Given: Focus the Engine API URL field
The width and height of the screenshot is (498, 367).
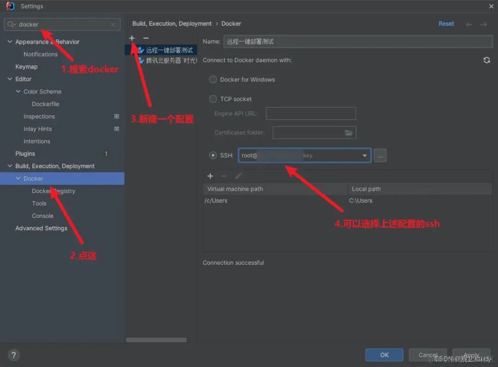Looking at the screenshot, I should (311, 114).
